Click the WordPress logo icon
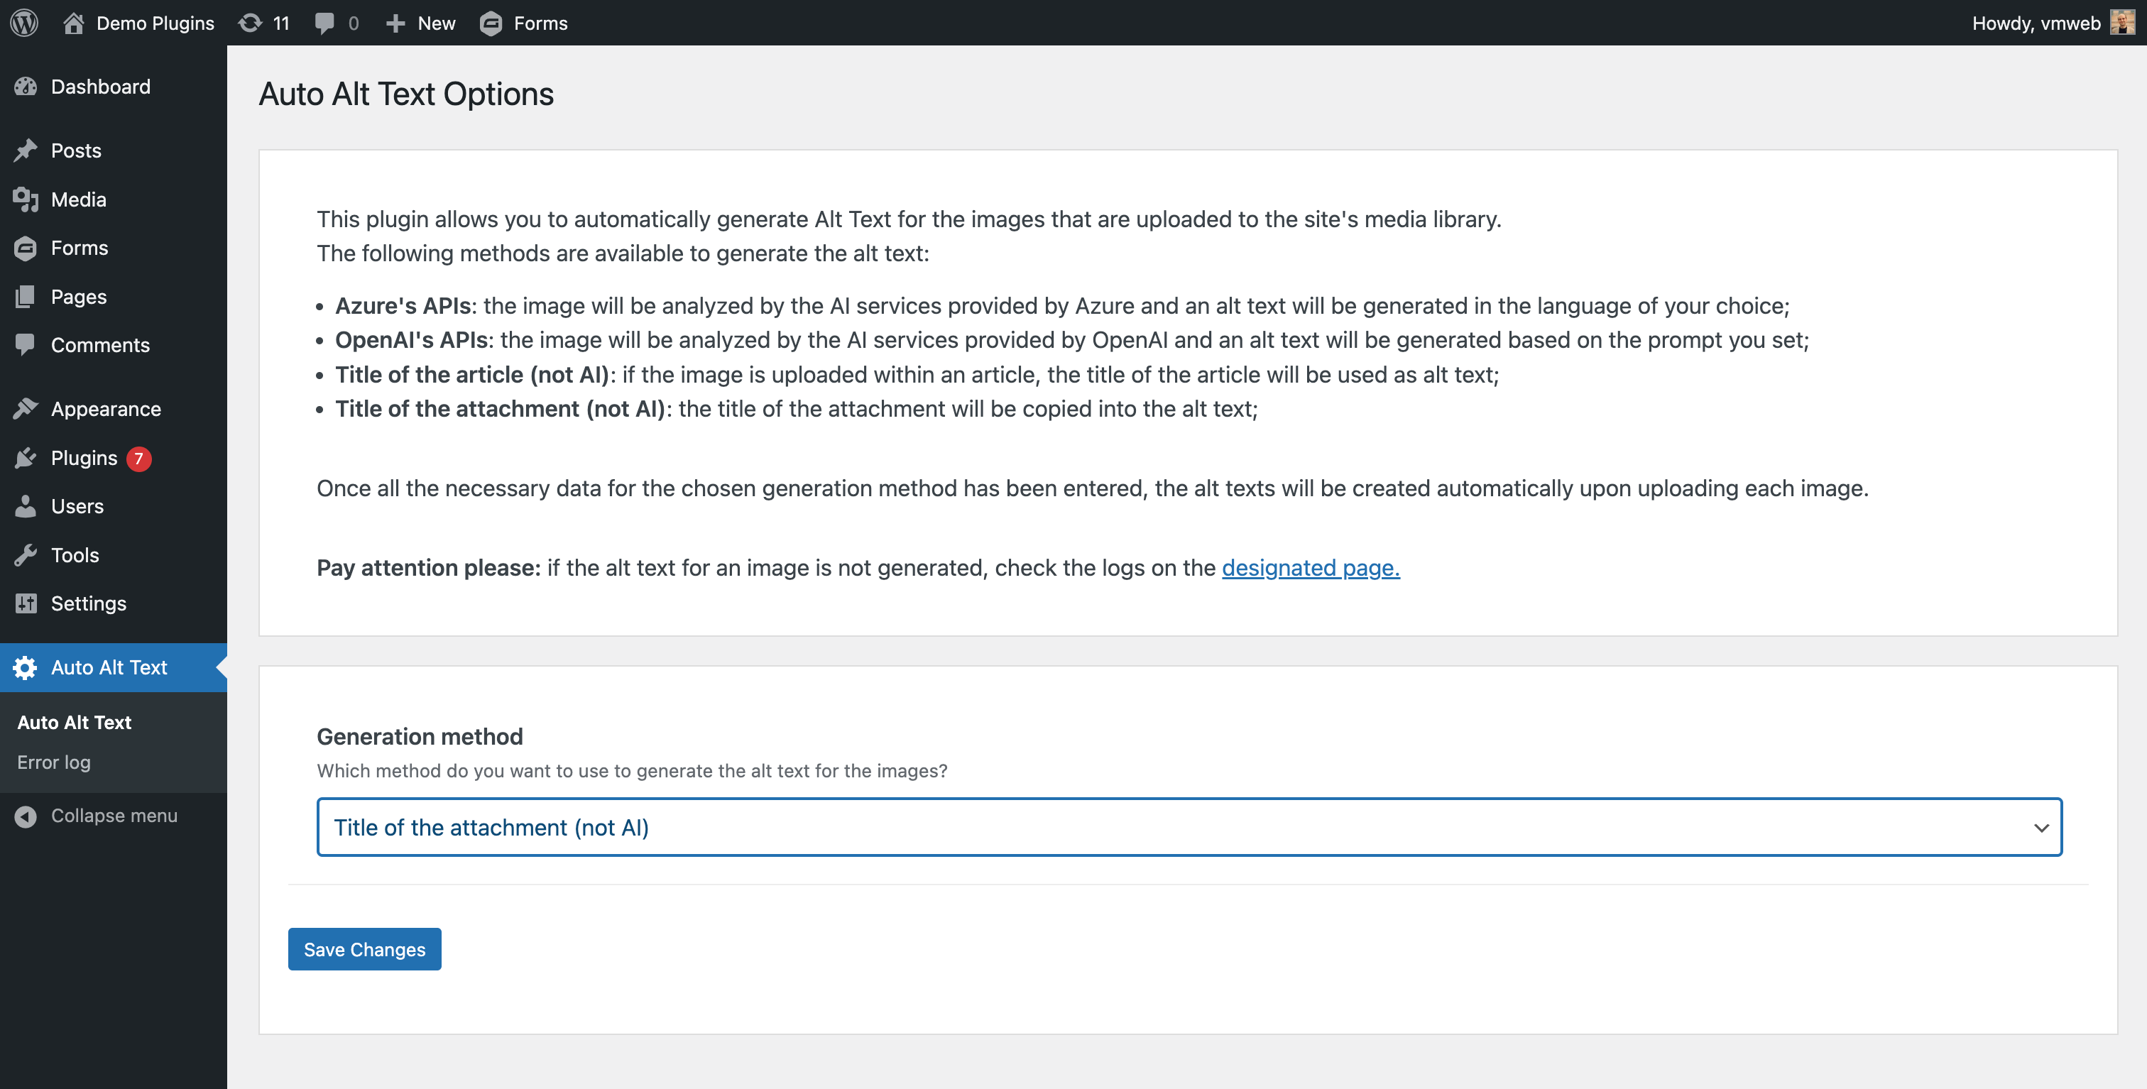 pos(26,22)
